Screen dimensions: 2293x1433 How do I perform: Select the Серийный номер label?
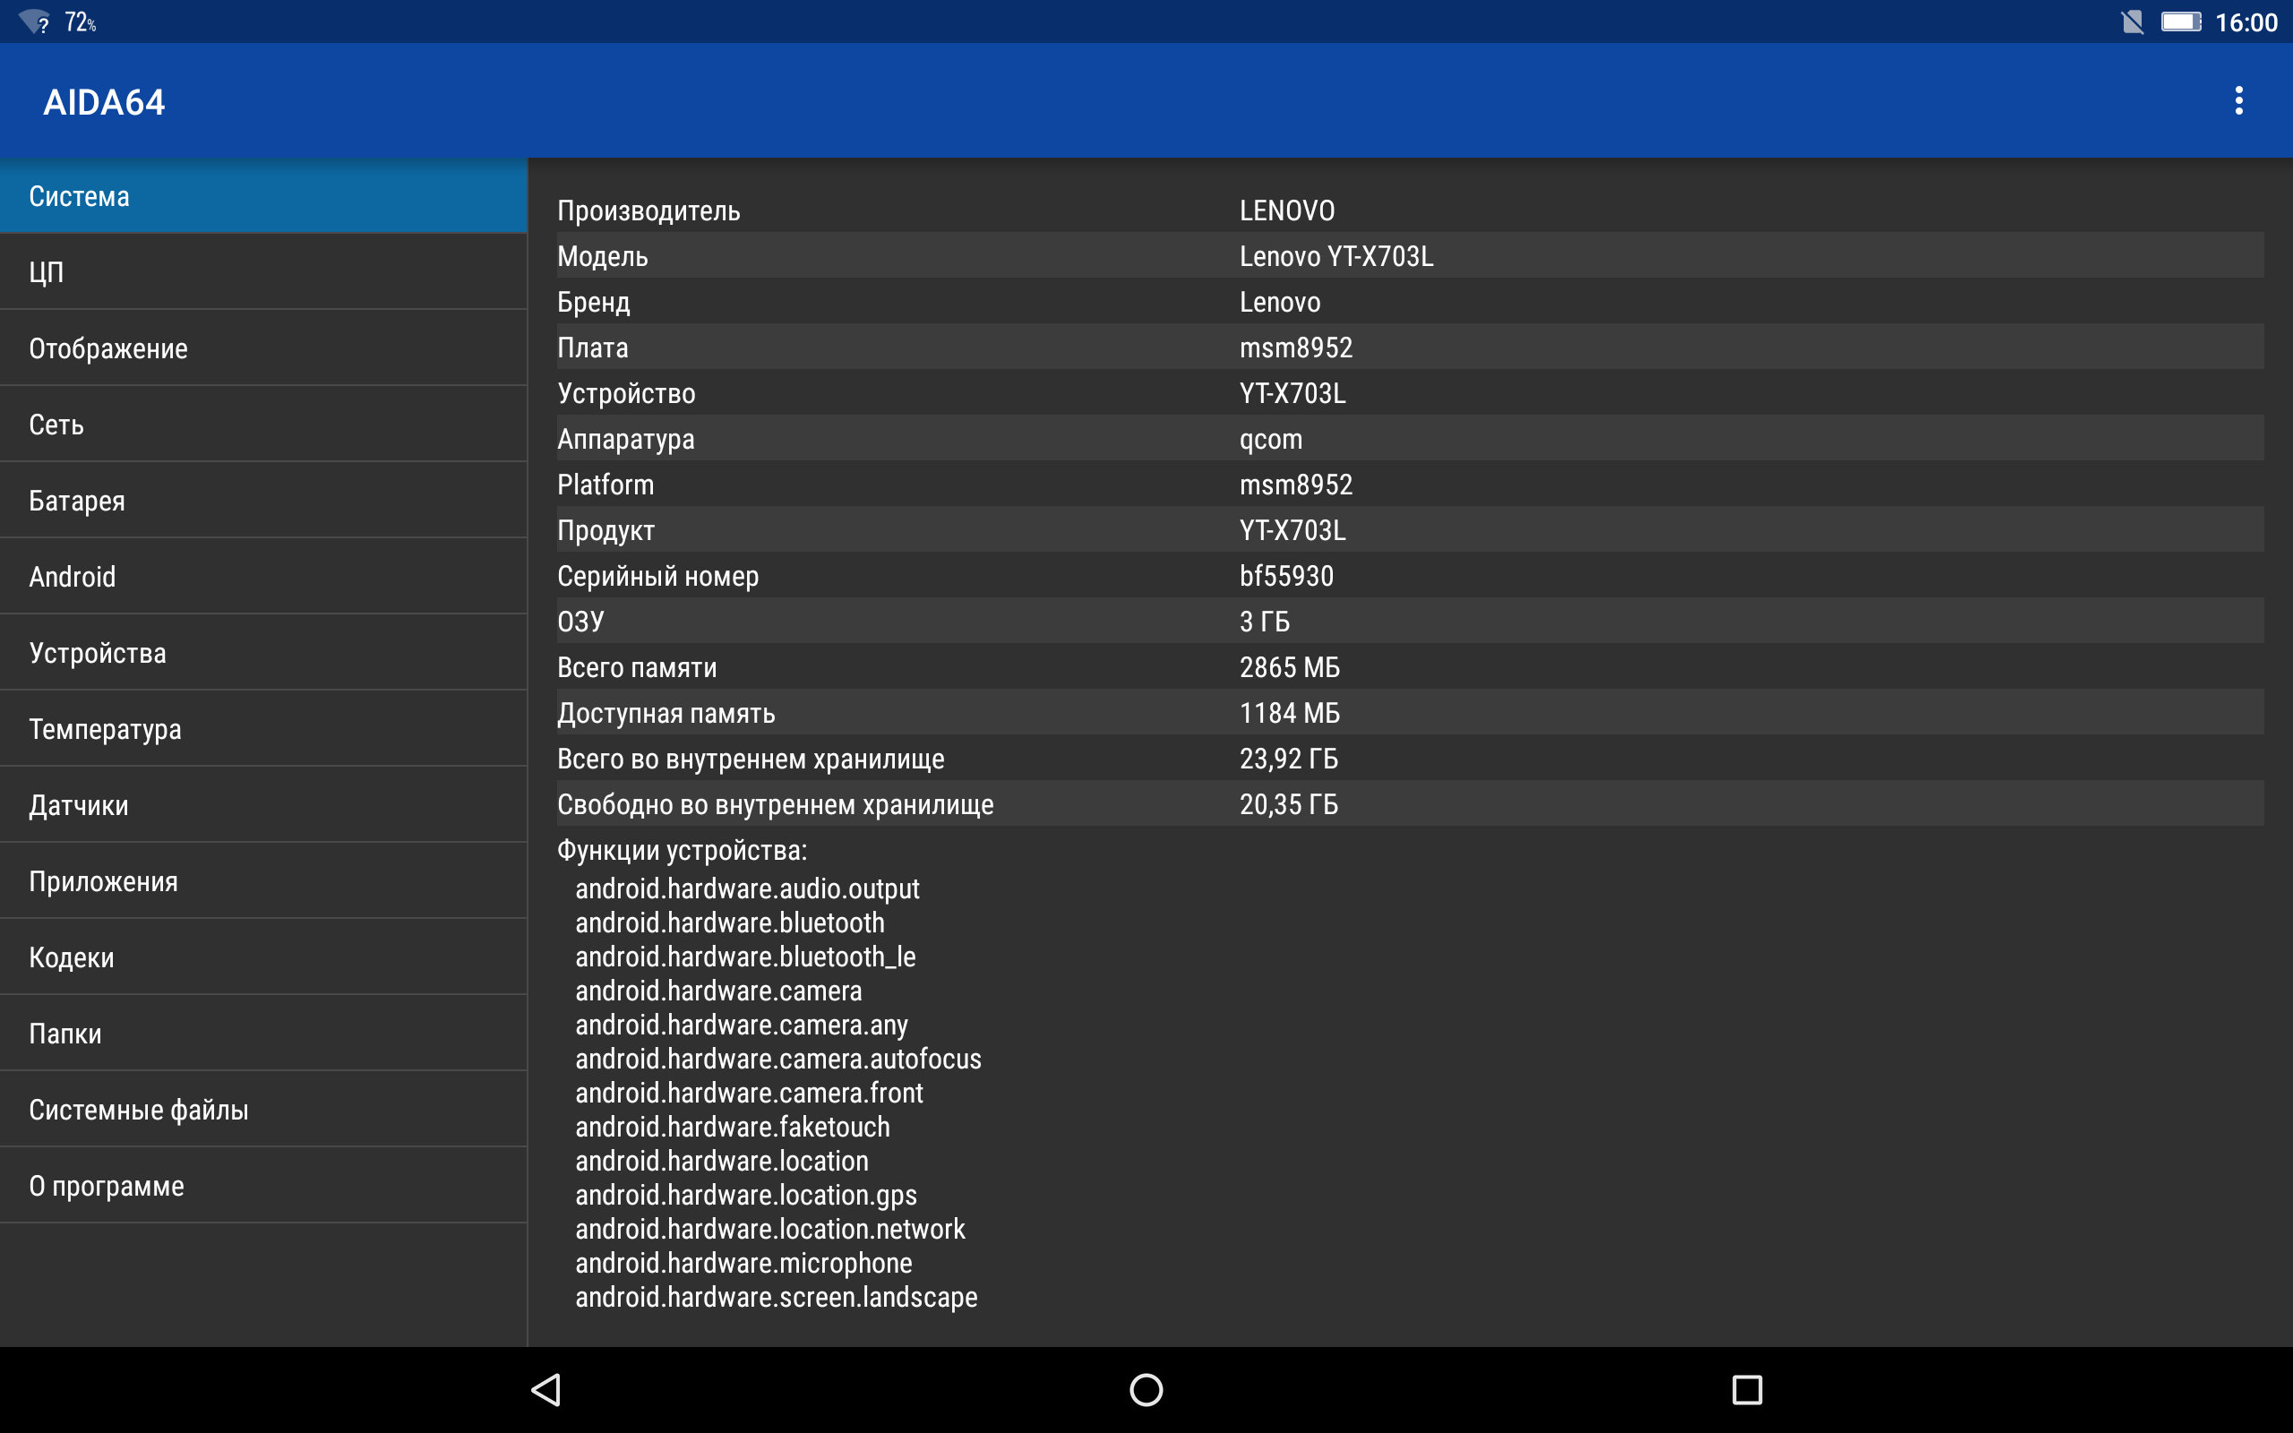(657, 576)
